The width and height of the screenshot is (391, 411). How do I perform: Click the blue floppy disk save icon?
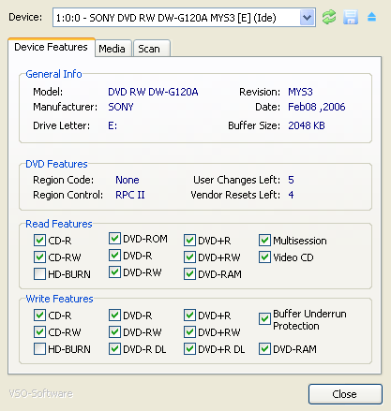(x=351, y=17)
